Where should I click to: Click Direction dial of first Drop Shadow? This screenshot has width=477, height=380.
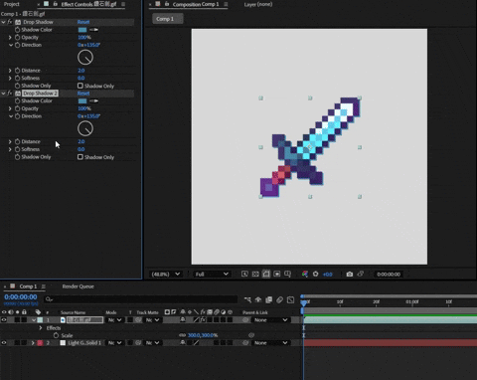coord(85,58)
